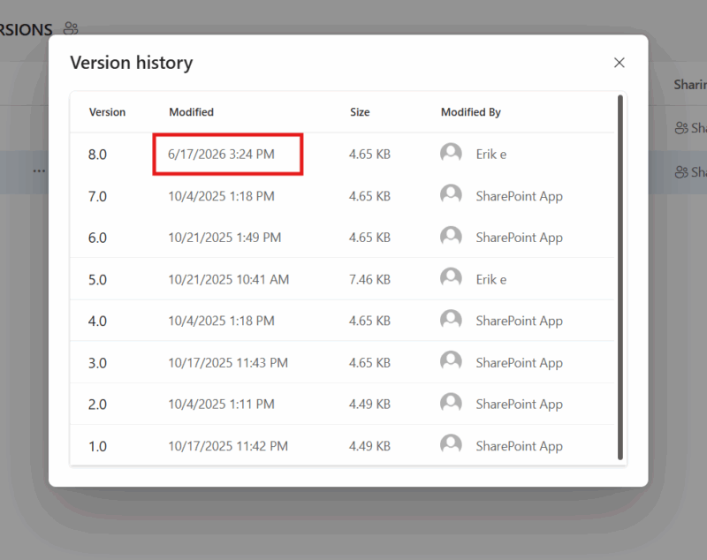Click the 10/4/2025 1:18 PM date of version 4.0

222,321
